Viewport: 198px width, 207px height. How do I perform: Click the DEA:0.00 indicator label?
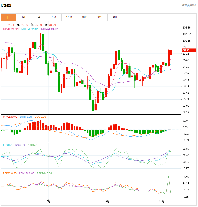[x=40, y=117]
